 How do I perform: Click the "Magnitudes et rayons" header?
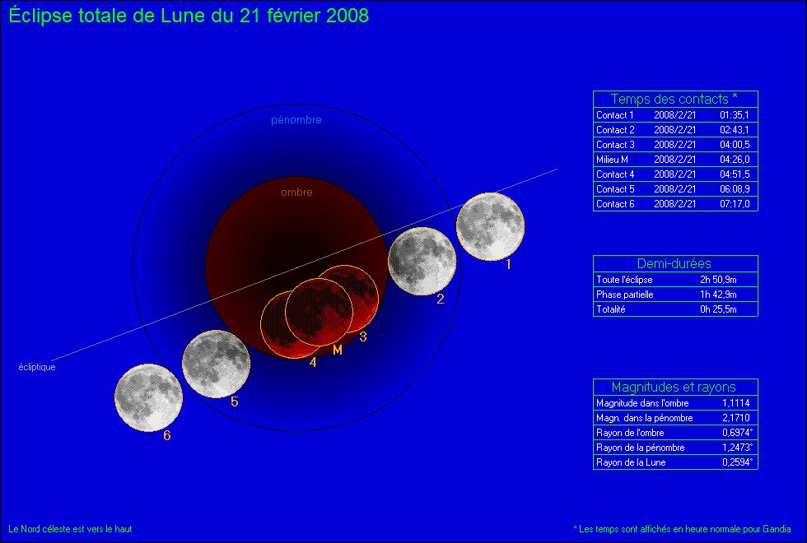[674, 387]
